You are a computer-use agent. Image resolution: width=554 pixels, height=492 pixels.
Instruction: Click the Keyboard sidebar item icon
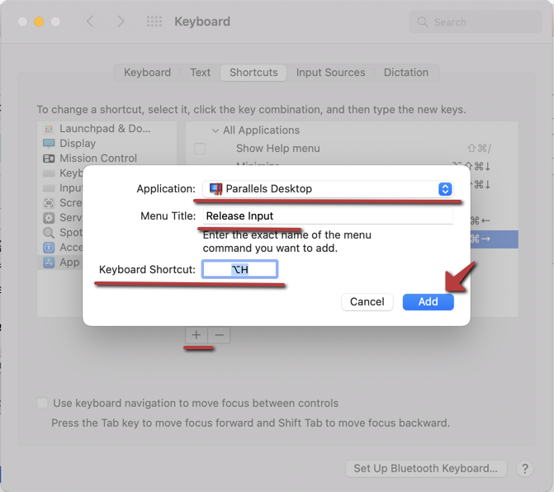click(x=49, y=173)
